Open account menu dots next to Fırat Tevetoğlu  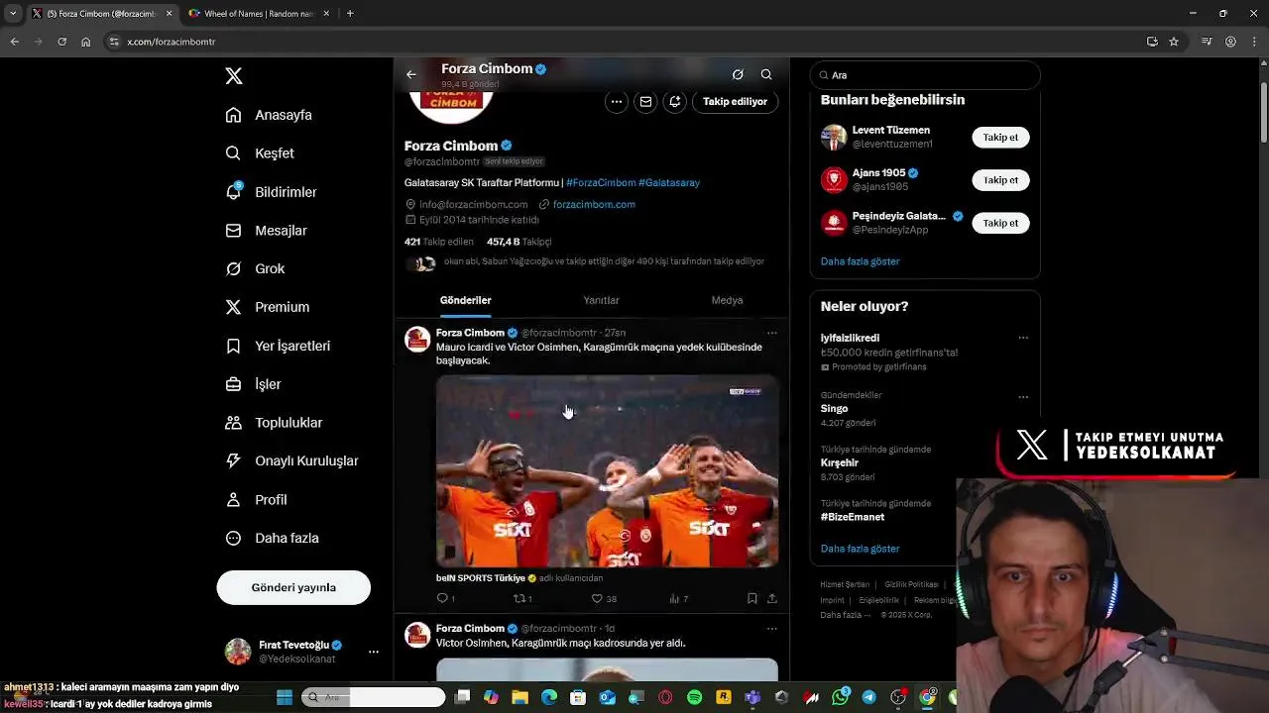[x=374, y=652]
